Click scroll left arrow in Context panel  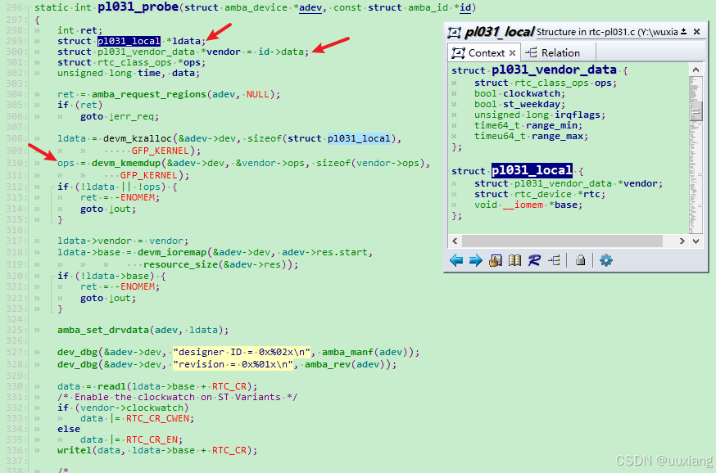(455, 241)
